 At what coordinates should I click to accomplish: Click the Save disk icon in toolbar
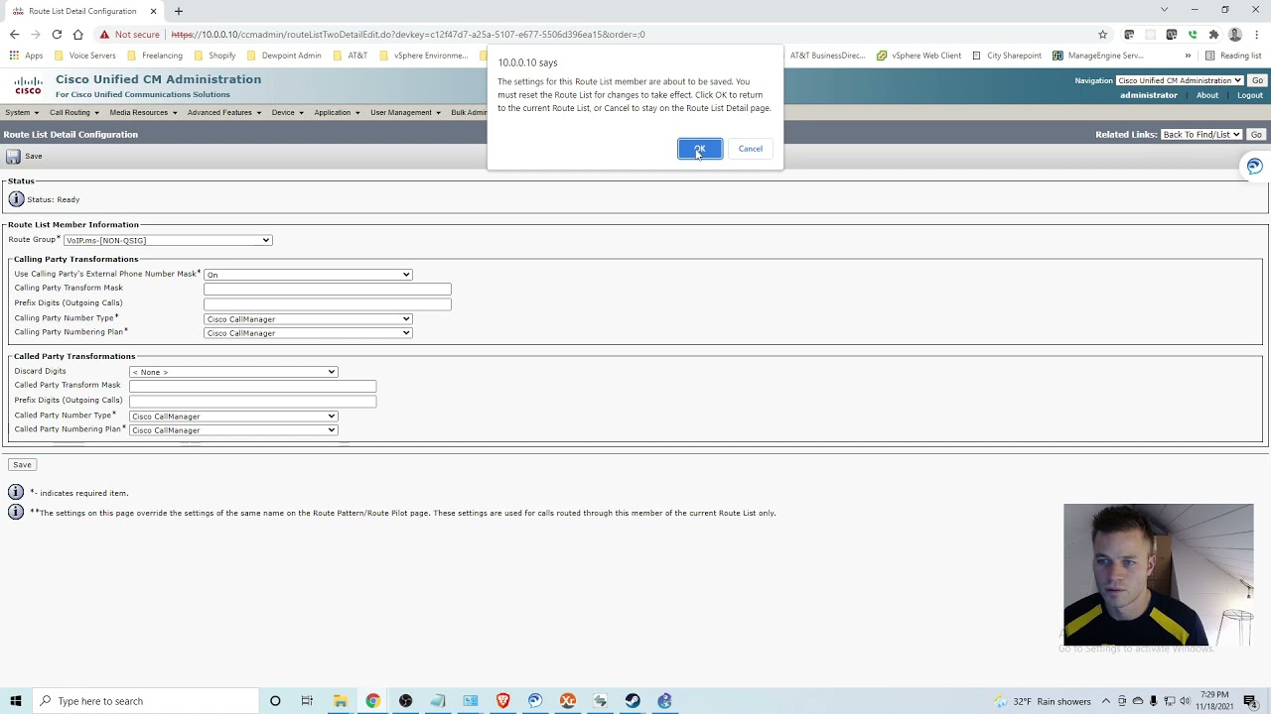pos(13,157)
